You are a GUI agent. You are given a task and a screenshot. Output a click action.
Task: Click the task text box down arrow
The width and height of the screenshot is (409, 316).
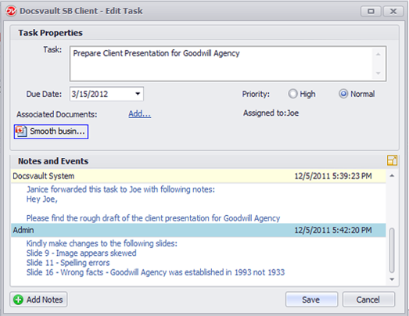point(378,74)
